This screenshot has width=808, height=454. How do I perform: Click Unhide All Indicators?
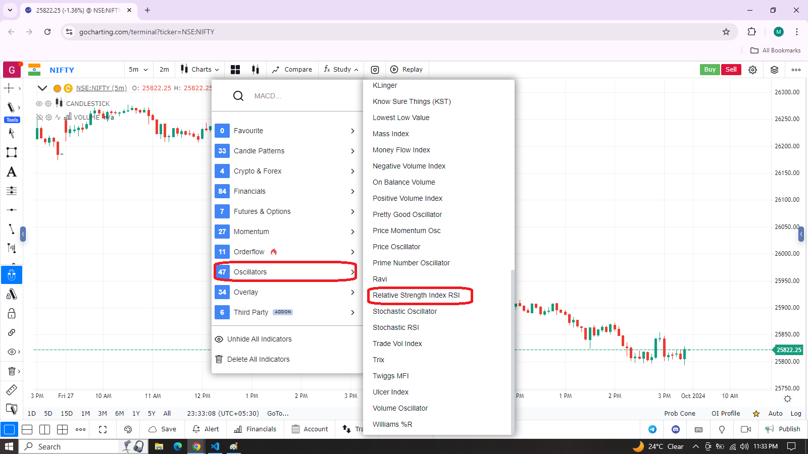pyautogui.click(x=259, y=339)
